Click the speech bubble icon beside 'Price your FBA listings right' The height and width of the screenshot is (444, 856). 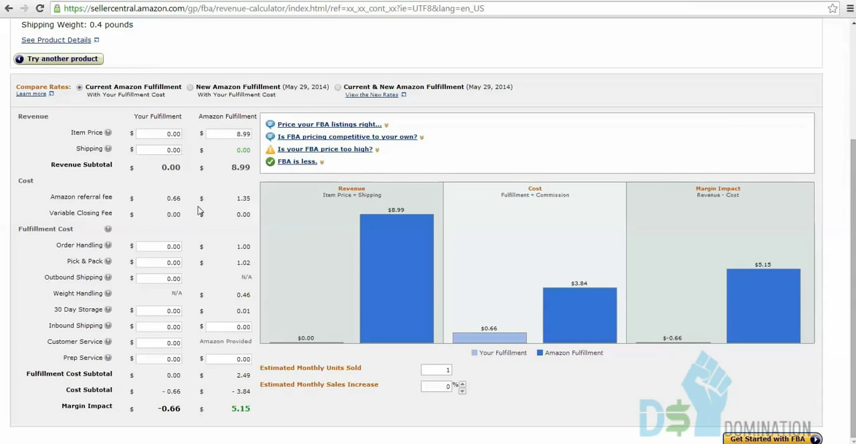(270, 124)
